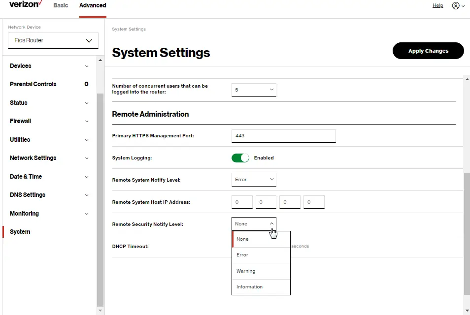Select Error in the open dropdown list
The height and width of the screenshot is (315, 470).
point(242,255)
